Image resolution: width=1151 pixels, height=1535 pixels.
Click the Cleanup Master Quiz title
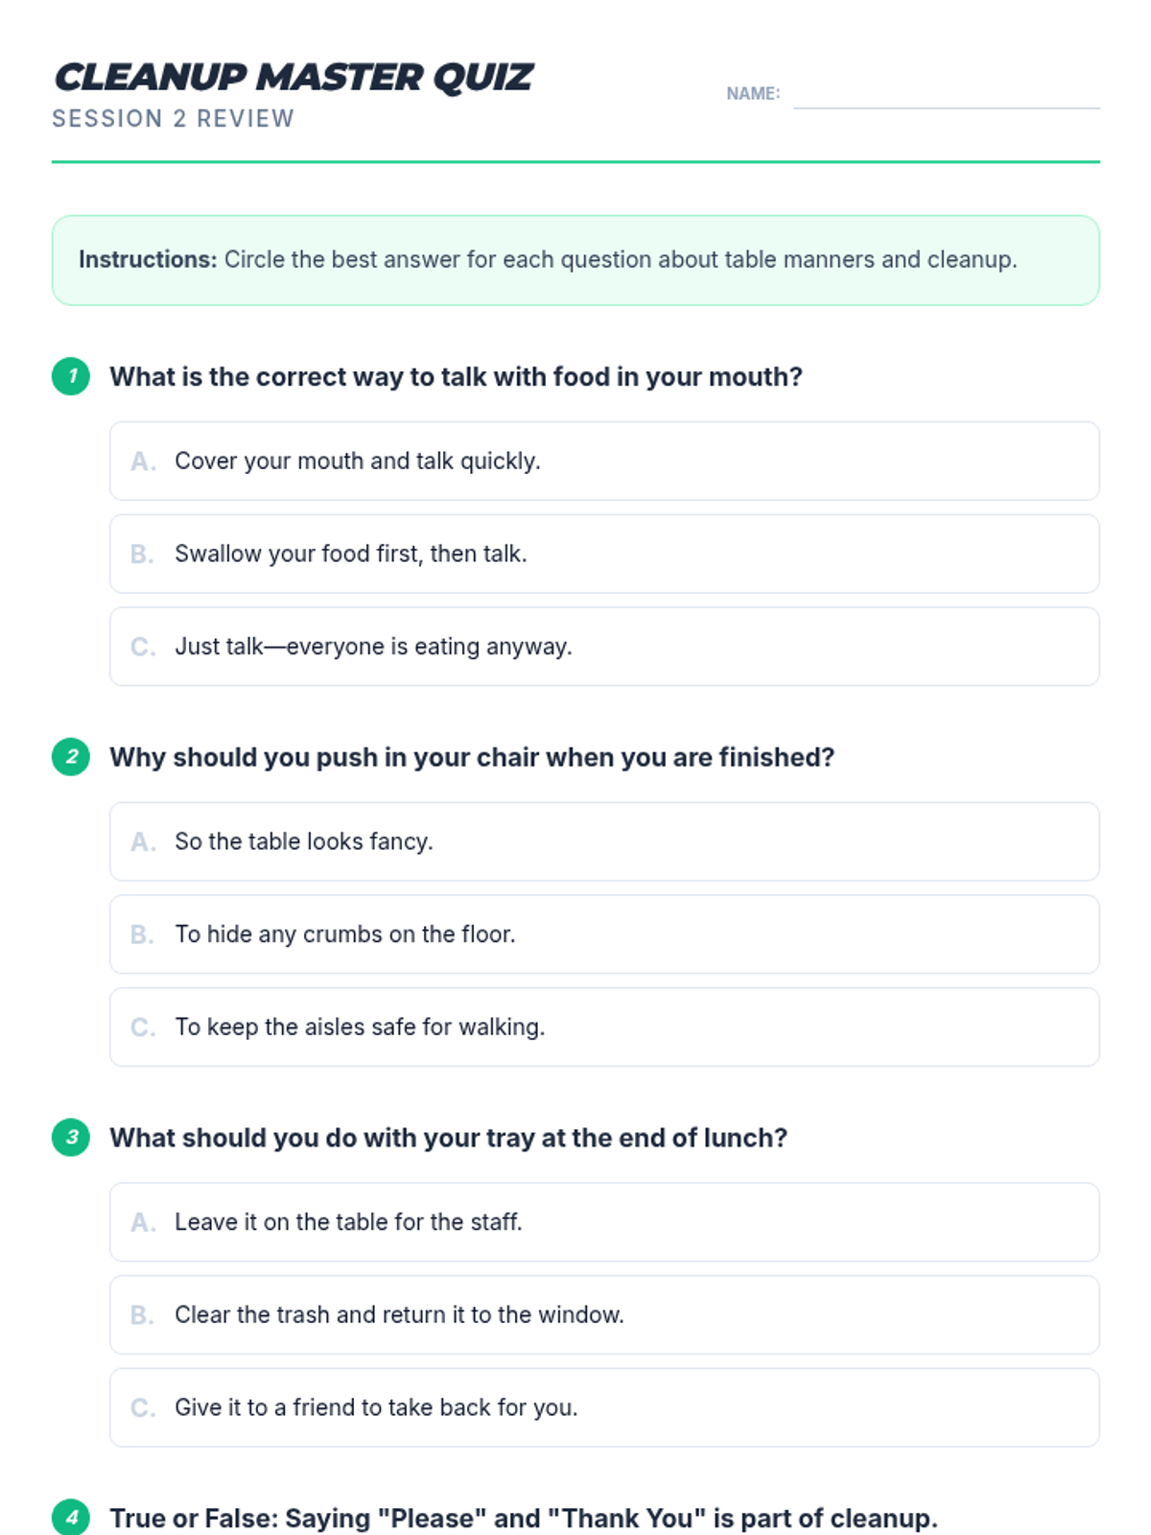[x=293, y=78]
